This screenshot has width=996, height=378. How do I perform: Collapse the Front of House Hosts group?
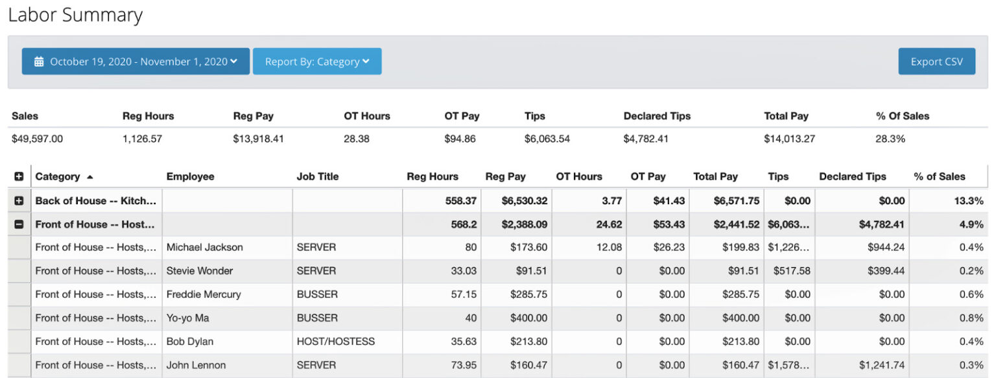pyautogui.click(x=19, y=224)
